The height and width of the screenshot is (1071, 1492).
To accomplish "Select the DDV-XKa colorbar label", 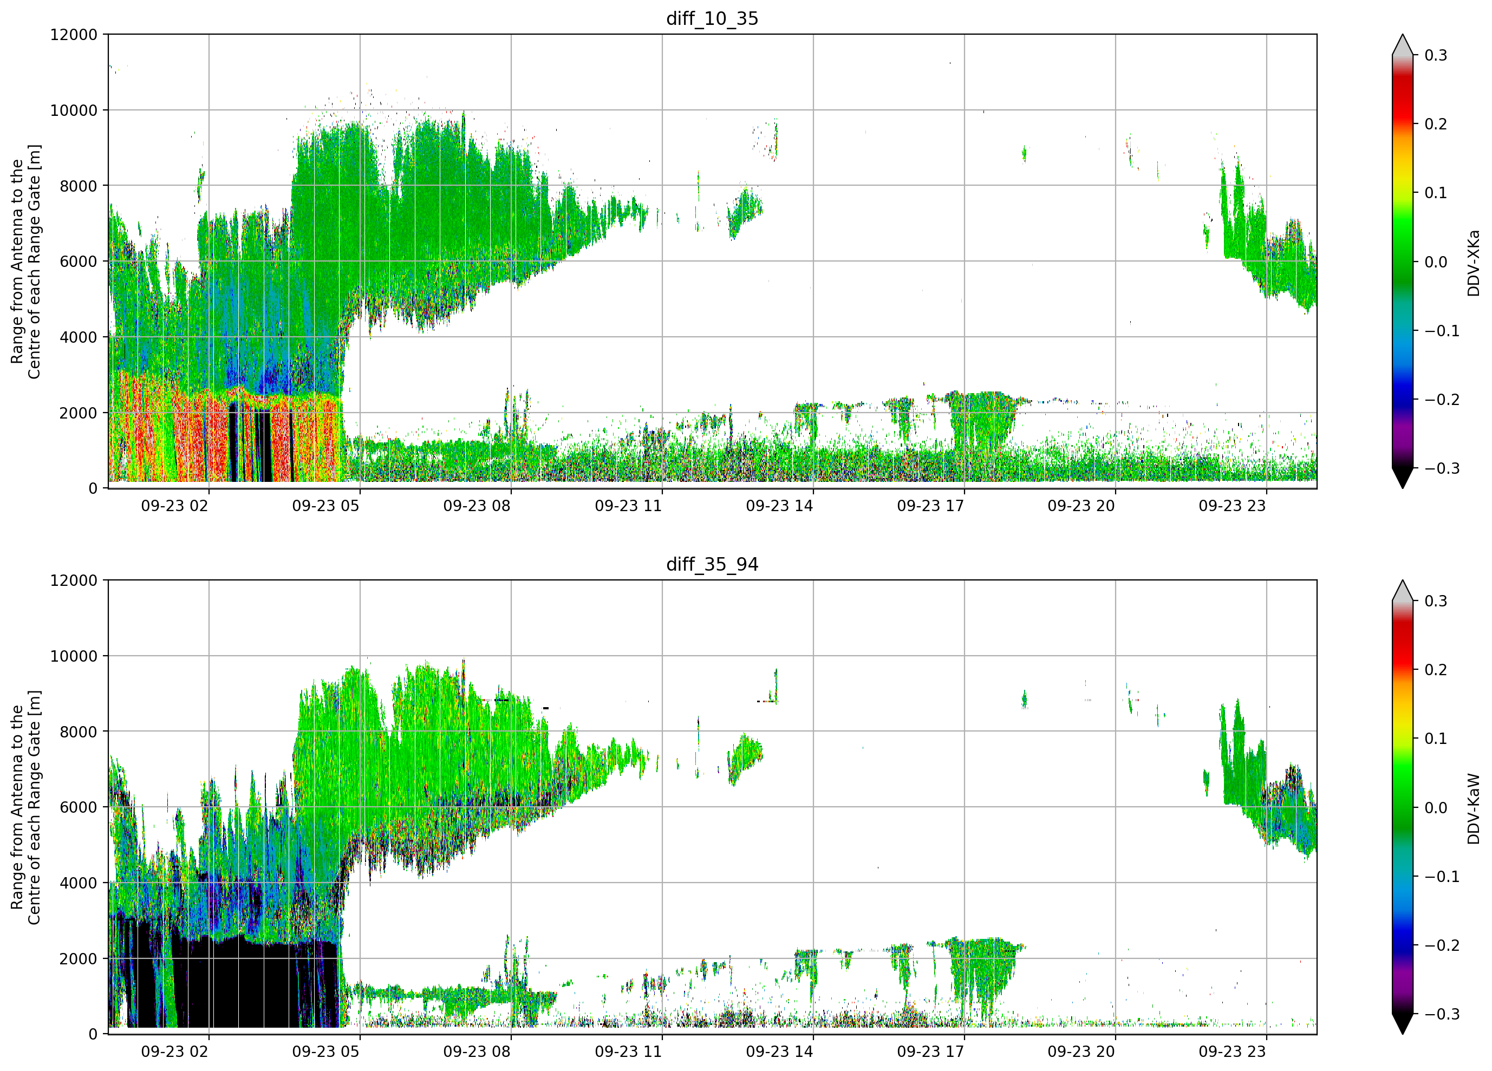I will click(1473, 263).
